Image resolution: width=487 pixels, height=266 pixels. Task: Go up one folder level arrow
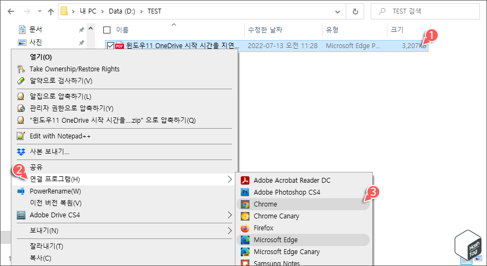point(51,11)
